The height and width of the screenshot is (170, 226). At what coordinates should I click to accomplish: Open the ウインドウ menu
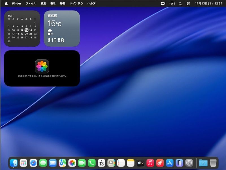coord(76,3)
